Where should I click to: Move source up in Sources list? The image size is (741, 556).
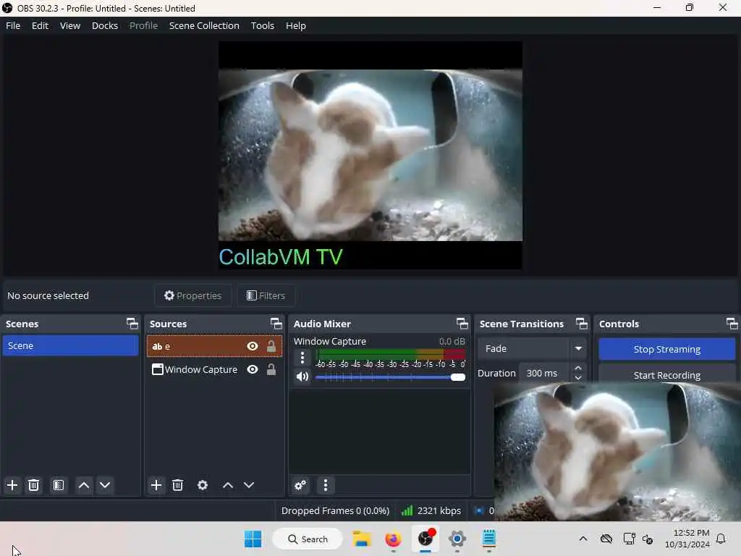tap(228, 485)
